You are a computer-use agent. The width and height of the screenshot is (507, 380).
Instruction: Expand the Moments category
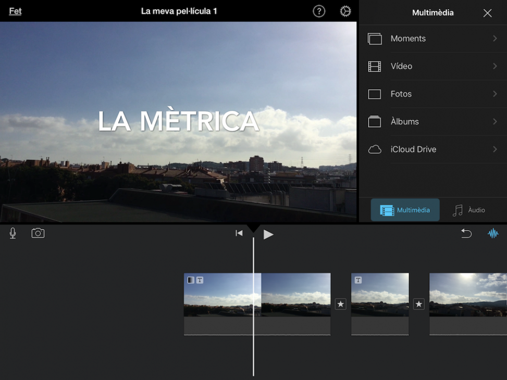click(x=432, y=39)
